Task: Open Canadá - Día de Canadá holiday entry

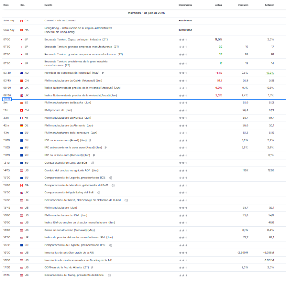Action: (x=60, y=20)
